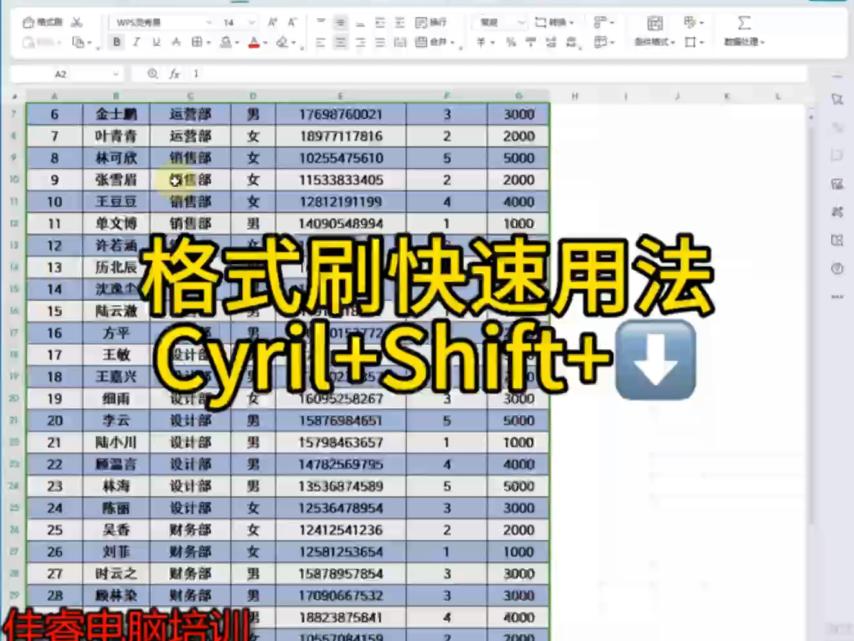Open the data processing Σ dropdown
This screenshot has height=641, width=854.
(x=744, y=42)
